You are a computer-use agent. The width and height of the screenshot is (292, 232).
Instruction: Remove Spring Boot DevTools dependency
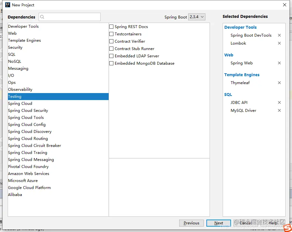click(x=279, y=35)
